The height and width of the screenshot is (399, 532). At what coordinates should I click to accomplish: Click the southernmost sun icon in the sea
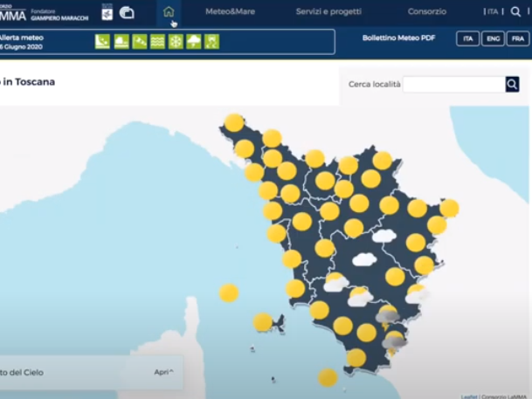click(328, 378)
